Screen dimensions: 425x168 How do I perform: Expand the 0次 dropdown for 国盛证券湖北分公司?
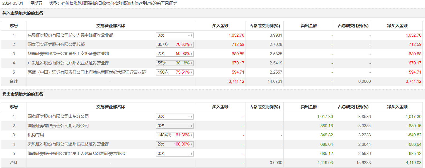(x=175, y=126)
